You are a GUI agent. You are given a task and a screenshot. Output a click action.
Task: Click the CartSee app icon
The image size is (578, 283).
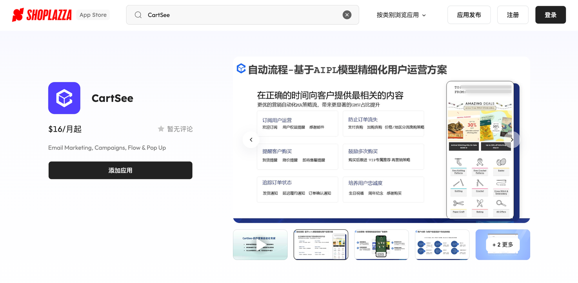tap(64, 98)
